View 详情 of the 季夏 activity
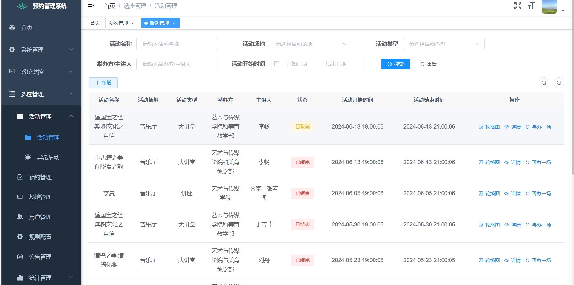574x285 pixels. point(512,193)
